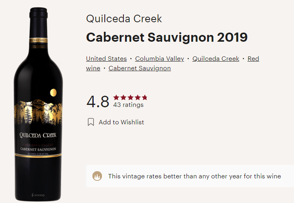Click the 43 ratings count

[129, 105]
